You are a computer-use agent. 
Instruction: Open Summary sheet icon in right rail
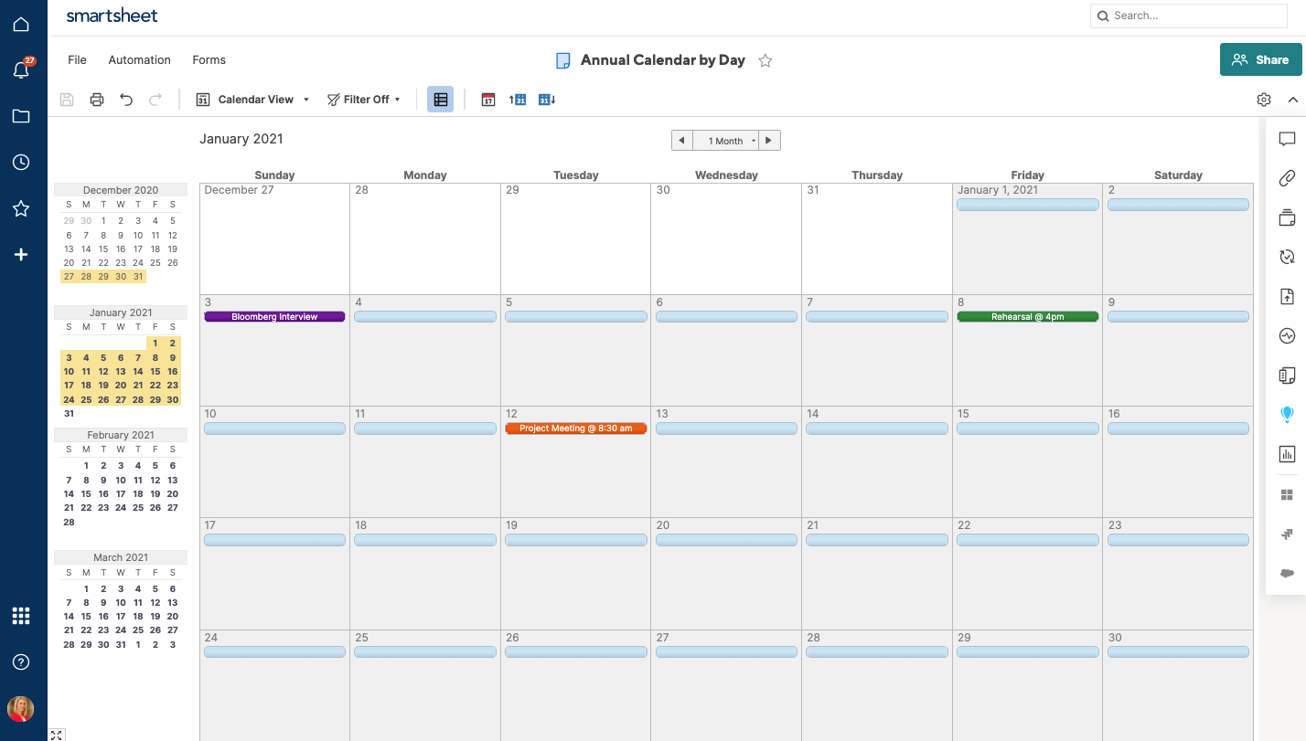point(1287,376)
